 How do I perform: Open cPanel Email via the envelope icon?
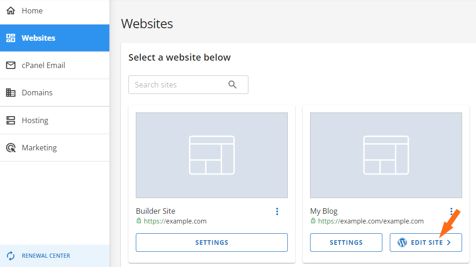(10, 65)
